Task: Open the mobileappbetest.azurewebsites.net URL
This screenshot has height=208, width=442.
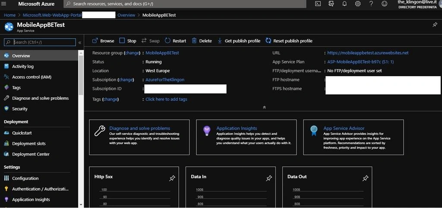Action: (x=368, y=53)
